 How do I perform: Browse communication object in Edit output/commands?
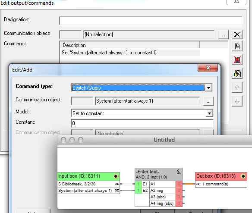[223, 35]
